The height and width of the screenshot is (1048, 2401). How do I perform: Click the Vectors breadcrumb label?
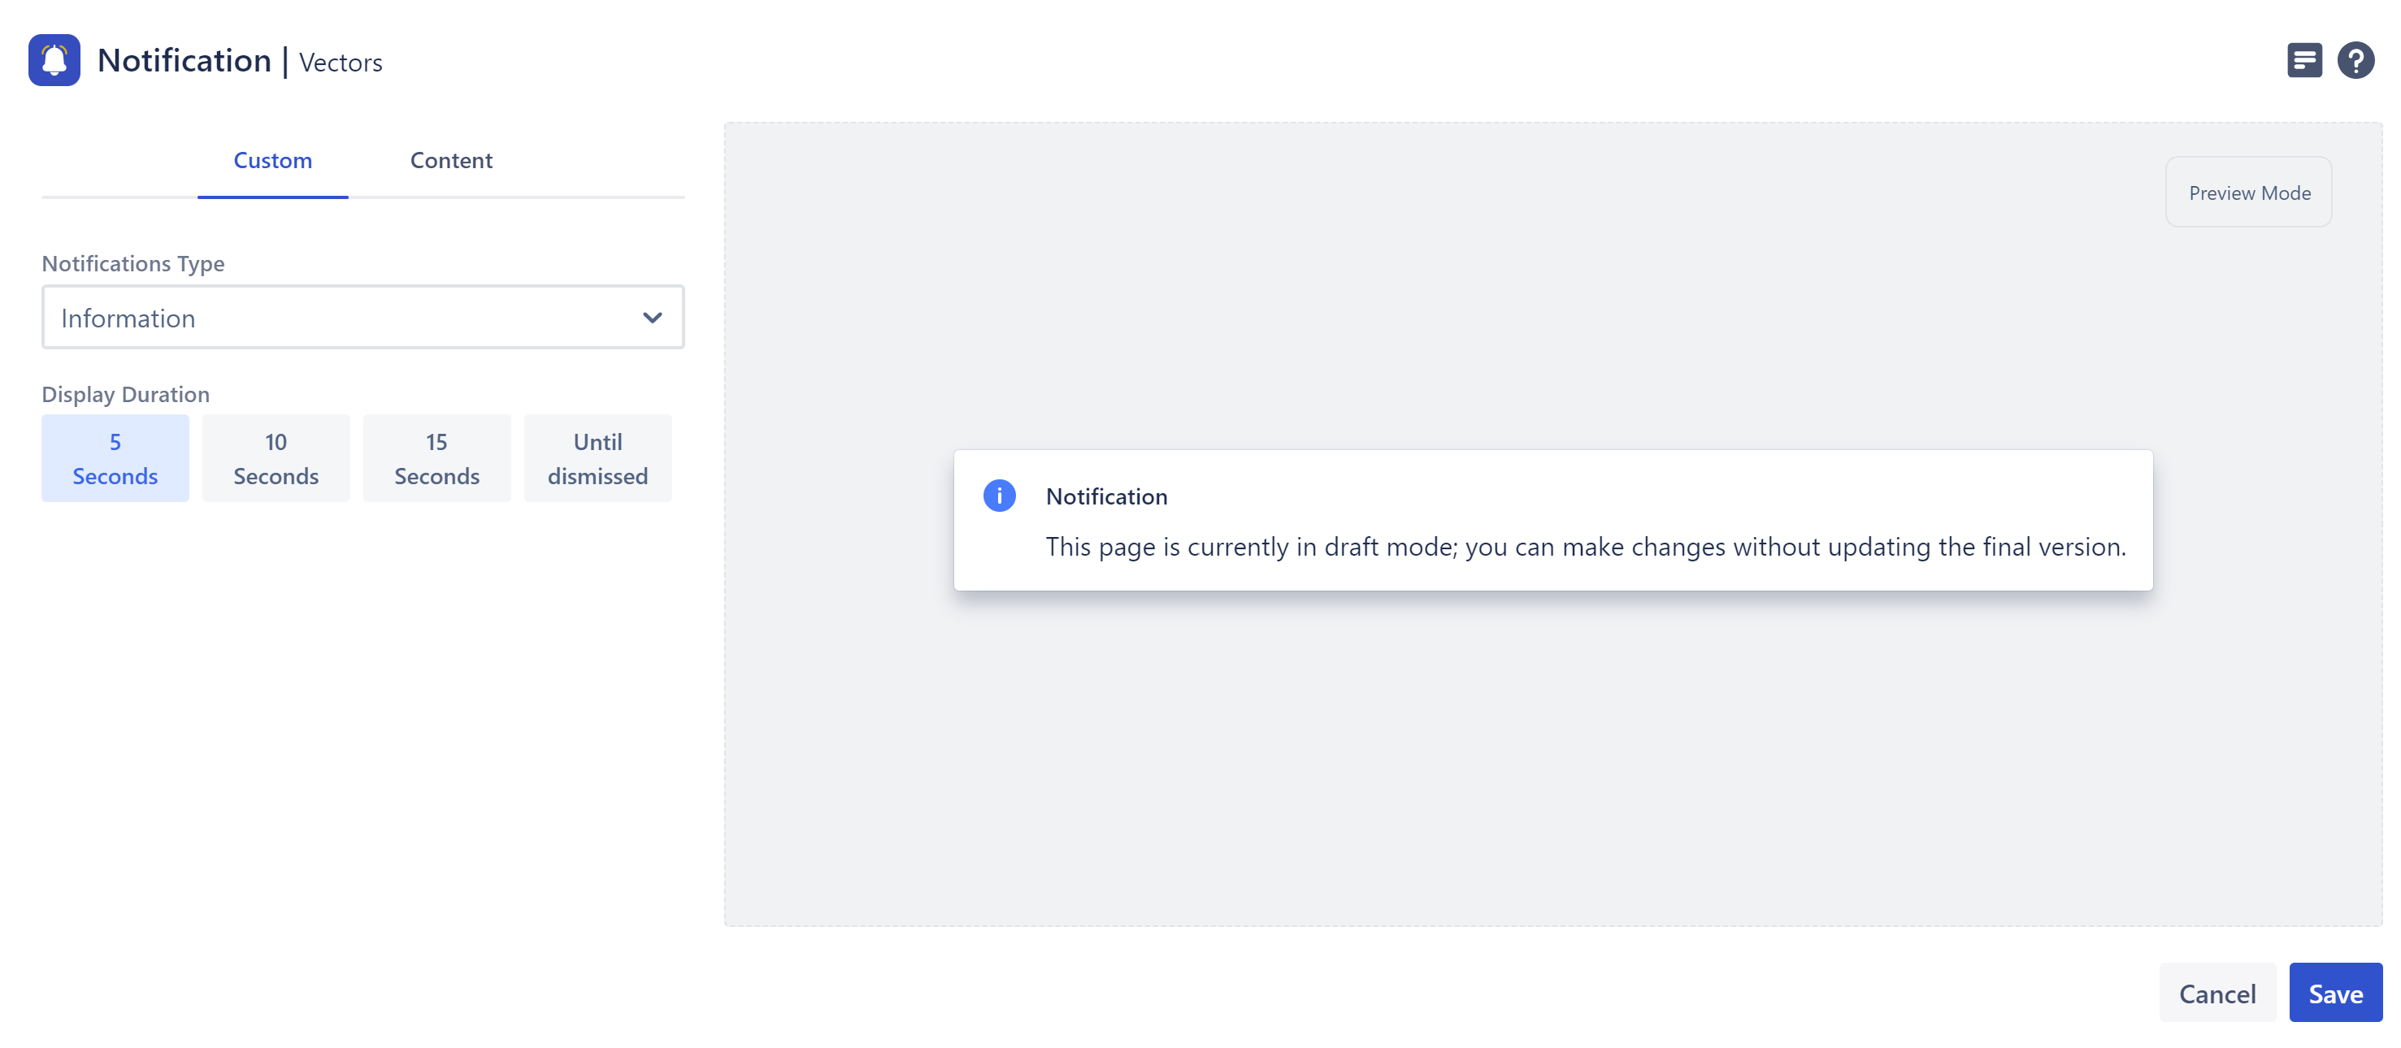pos(339,63)
